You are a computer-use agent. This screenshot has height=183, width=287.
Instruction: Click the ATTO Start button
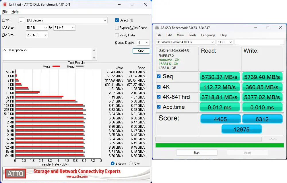pos(141,51)
